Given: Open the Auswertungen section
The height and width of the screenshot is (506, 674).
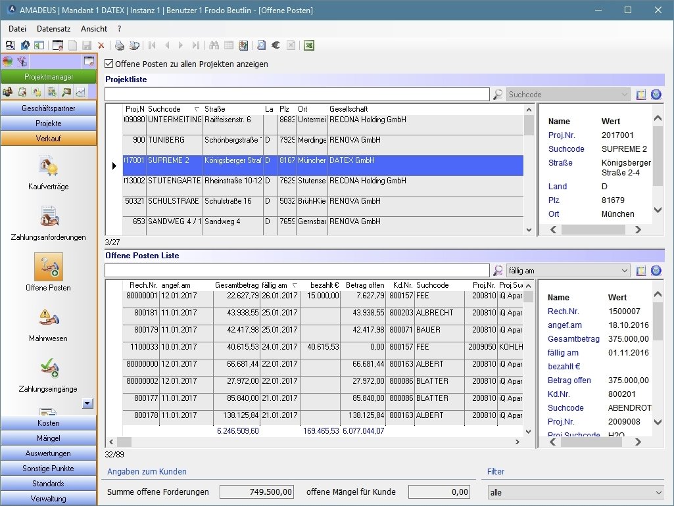Looking at the screenshot, I should pyautogui.click(x=48, y=453).
